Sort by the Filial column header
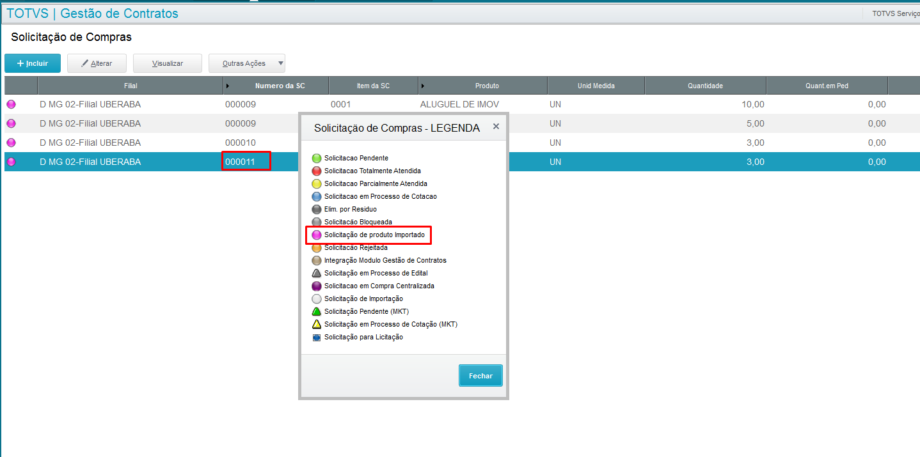920x457 pixels. point(131,86)
